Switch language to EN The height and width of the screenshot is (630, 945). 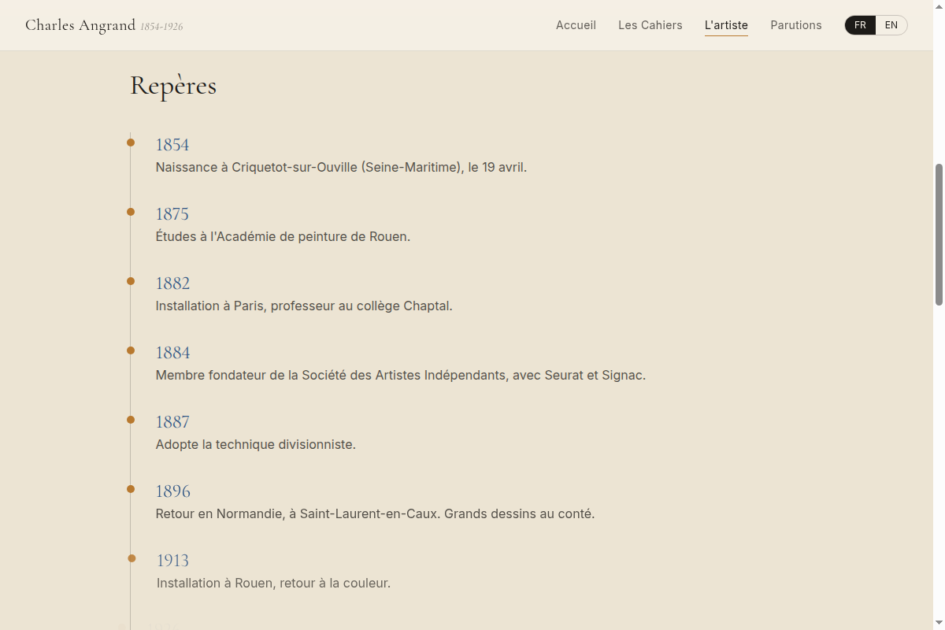point(891,25)
